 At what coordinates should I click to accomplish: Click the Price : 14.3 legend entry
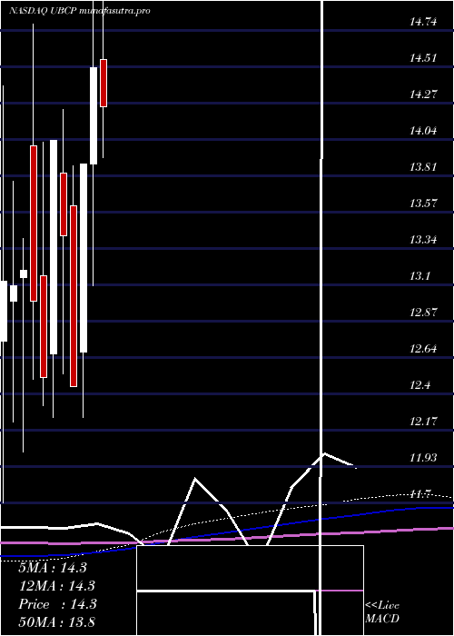coord(57,604)
